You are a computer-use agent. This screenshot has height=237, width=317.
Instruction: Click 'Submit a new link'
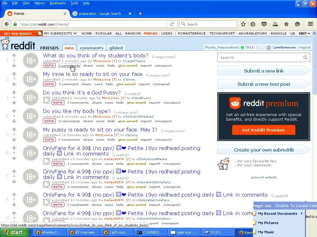(x=264, y=71)
